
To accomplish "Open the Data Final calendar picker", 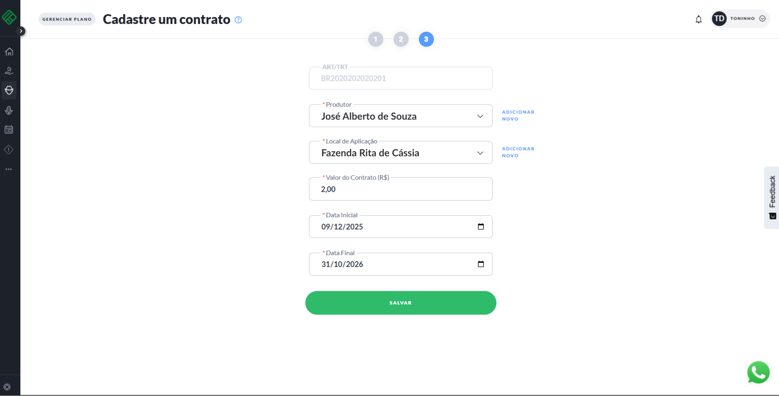I will (481, 264).
